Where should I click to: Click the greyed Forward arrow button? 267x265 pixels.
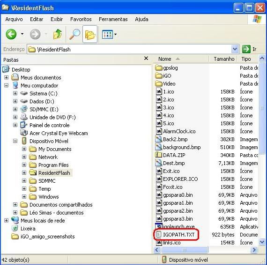35,34
